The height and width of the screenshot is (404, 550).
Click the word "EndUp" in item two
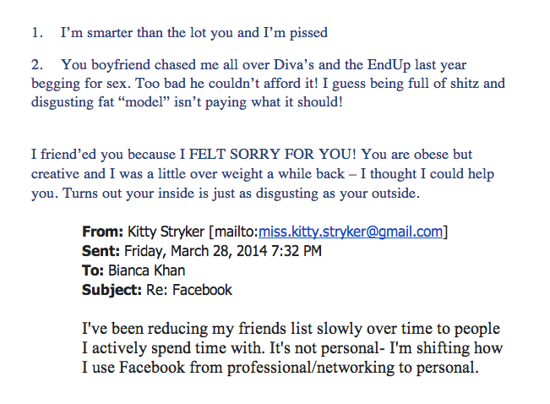click(389, 65)
